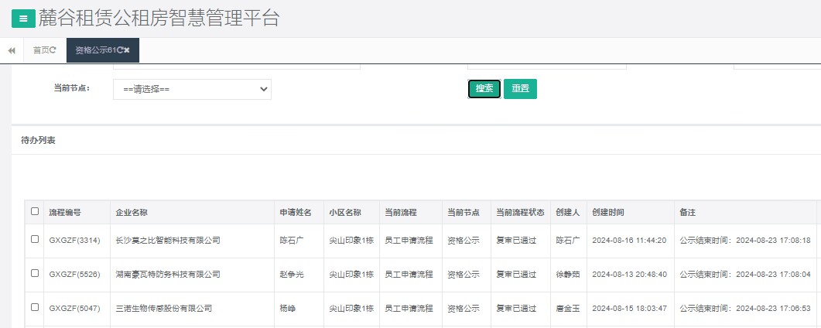821x328 pixels.
Task: Refresh the 资格公示61 tab using its reload icon
Action: (121, 50)
